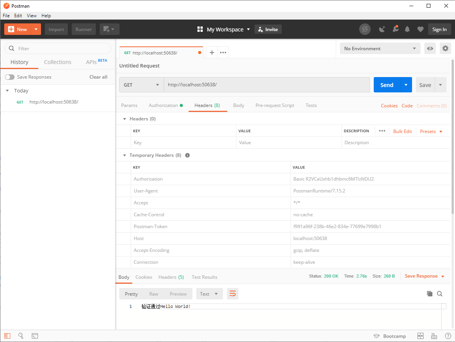Toggle the sidebar visibility icon
Viewport: 455px width, 342px height.
click(x=7, y=336)
